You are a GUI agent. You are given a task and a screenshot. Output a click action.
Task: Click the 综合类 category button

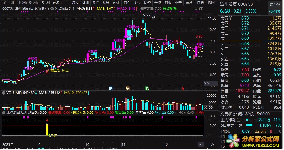click(275, 5)
